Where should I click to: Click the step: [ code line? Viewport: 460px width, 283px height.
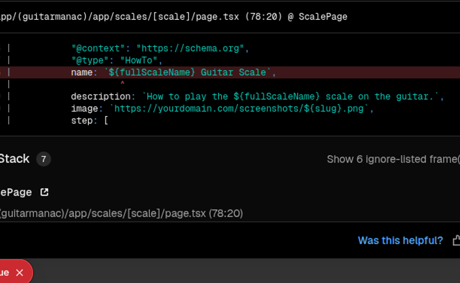[89, 121]
